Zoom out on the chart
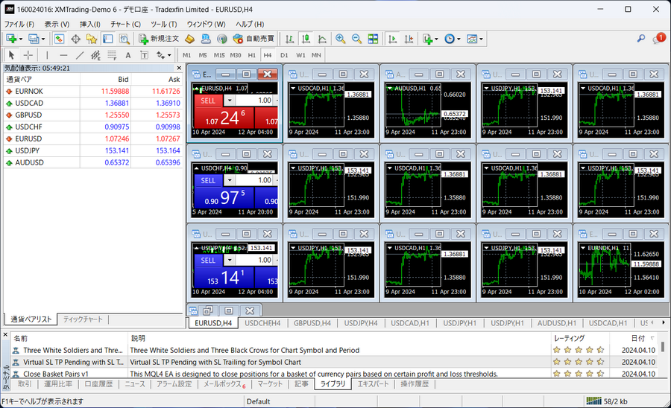Screen dimensions: 671x408 (x=357, y=39)
